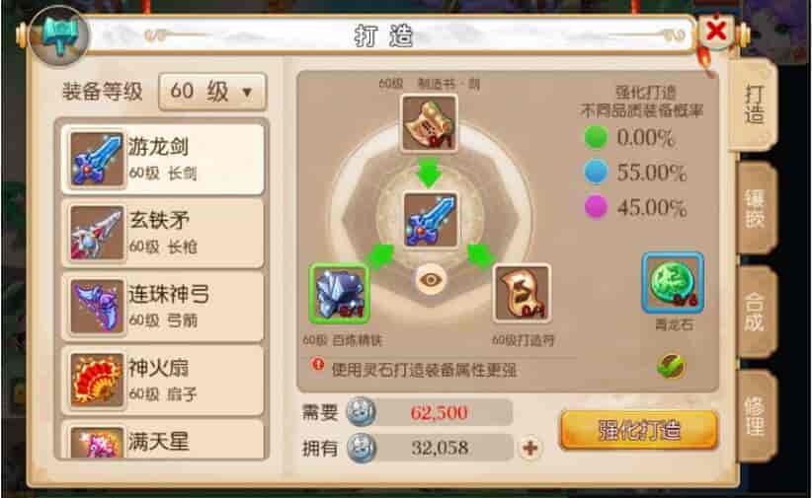Switch to the 镶嵌 side tab
This screenshot has height=498, width=812.
756,208
